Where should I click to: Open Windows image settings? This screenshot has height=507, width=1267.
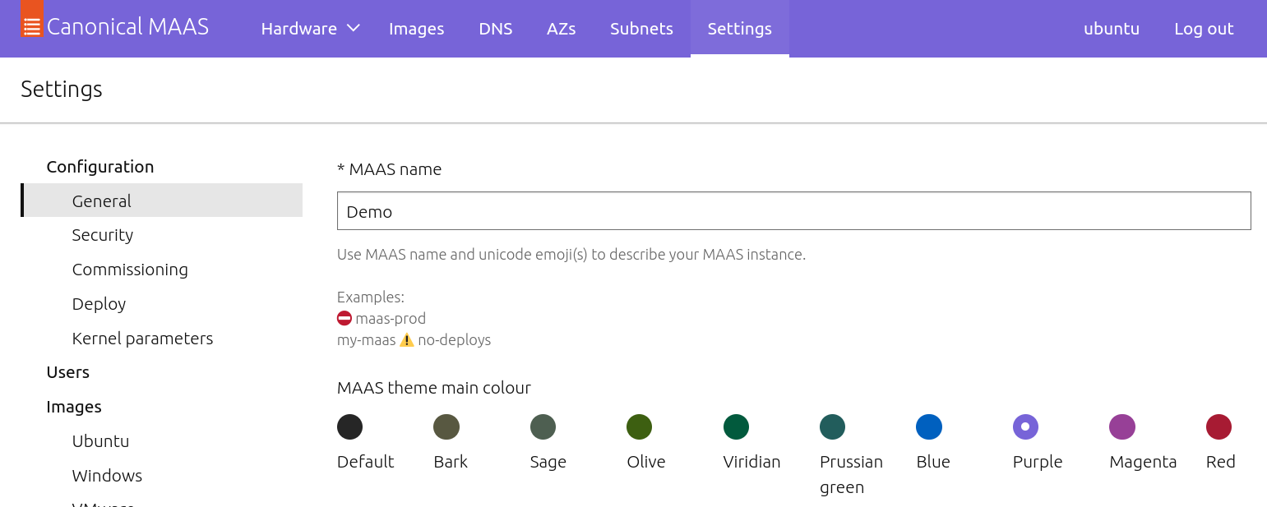[x=107, y=475]
